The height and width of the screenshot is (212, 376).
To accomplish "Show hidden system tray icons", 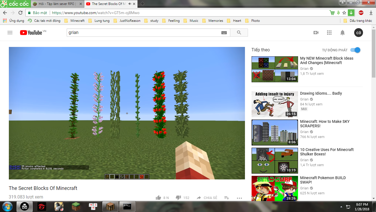I will [342, 206].
